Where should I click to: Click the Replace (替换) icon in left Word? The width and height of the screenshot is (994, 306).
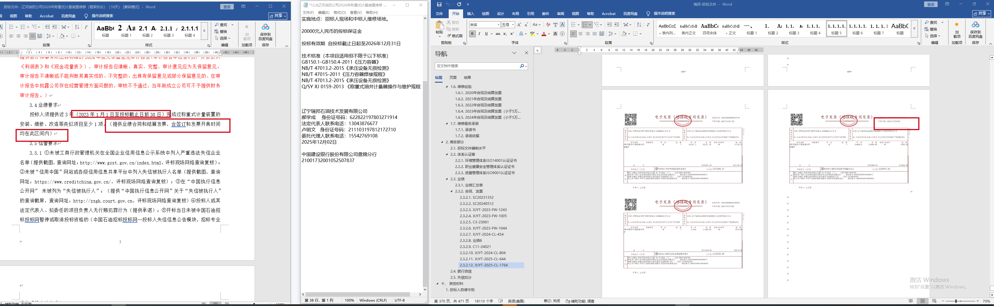(x=221, y=32)
